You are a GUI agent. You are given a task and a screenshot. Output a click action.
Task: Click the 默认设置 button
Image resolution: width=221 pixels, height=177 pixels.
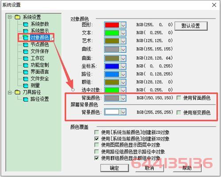191,26
